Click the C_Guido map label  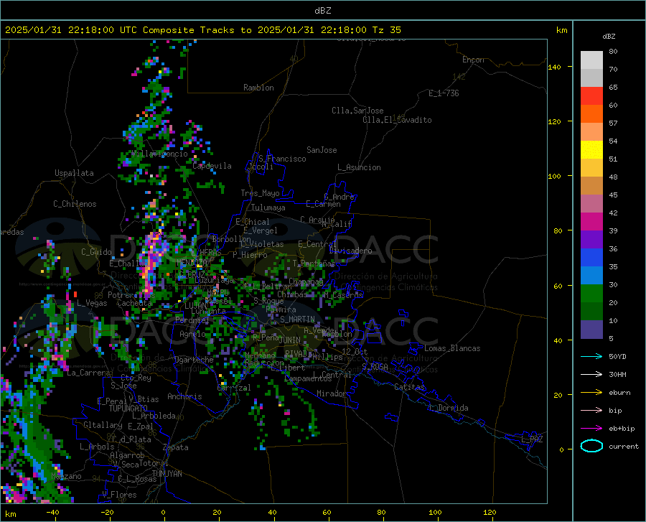coord(96,252)
